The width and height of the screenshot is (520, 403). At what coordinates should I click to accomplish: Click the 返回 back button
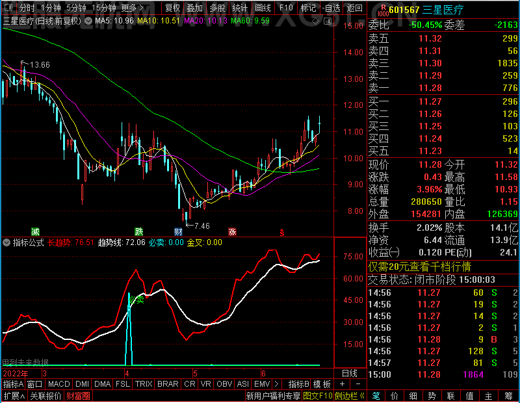point(354,8)
